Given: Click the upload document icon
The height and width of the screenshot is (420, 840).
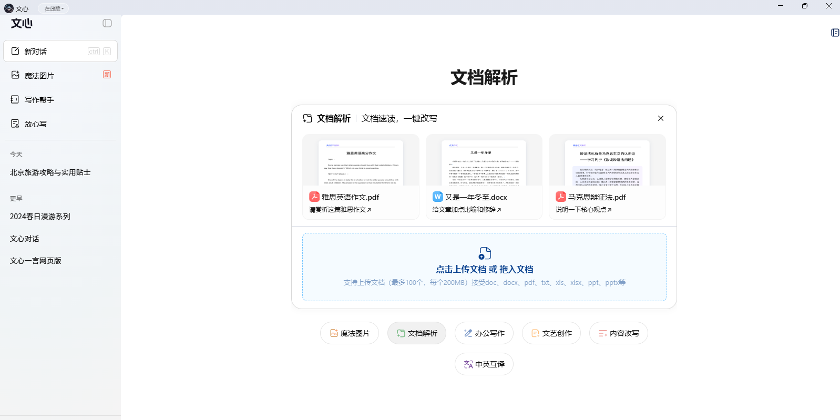Looking at the screenshot, I should [485, 253].
